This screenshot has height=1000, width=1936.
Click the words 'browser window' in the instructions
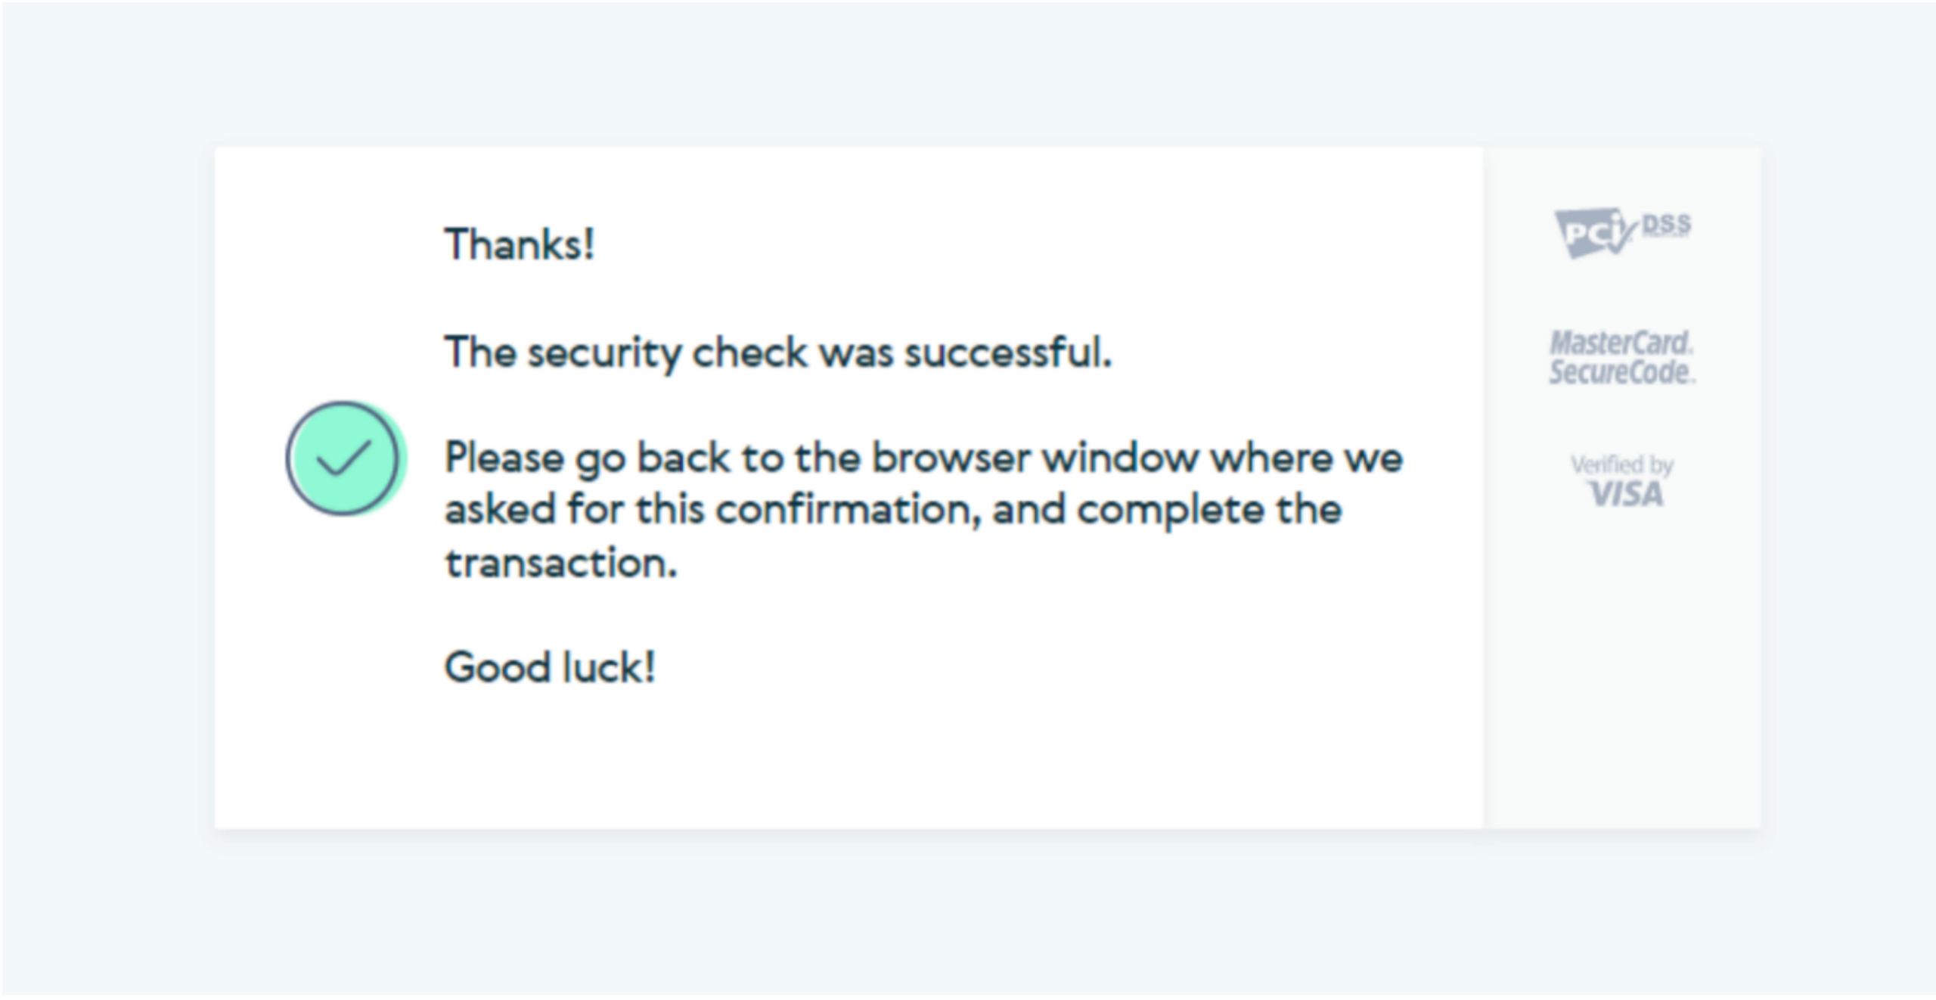pyautogui.click(x=1036, y=458)
